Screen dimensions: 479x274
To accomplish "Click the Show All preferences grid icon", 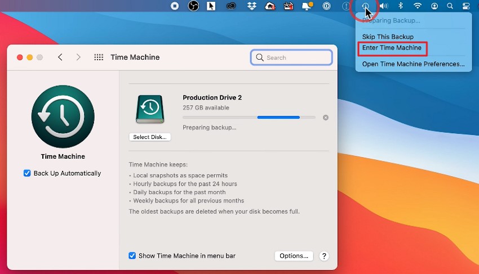I will [99, 57].
